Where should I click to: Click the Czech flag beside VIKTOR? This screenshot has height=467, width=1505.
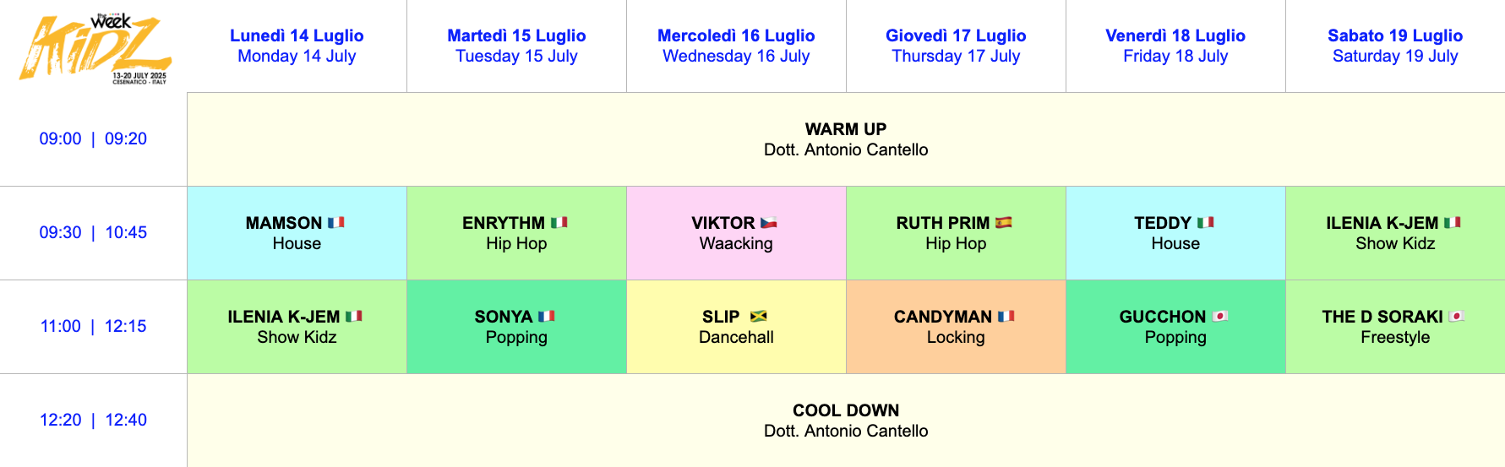[769, 223]
